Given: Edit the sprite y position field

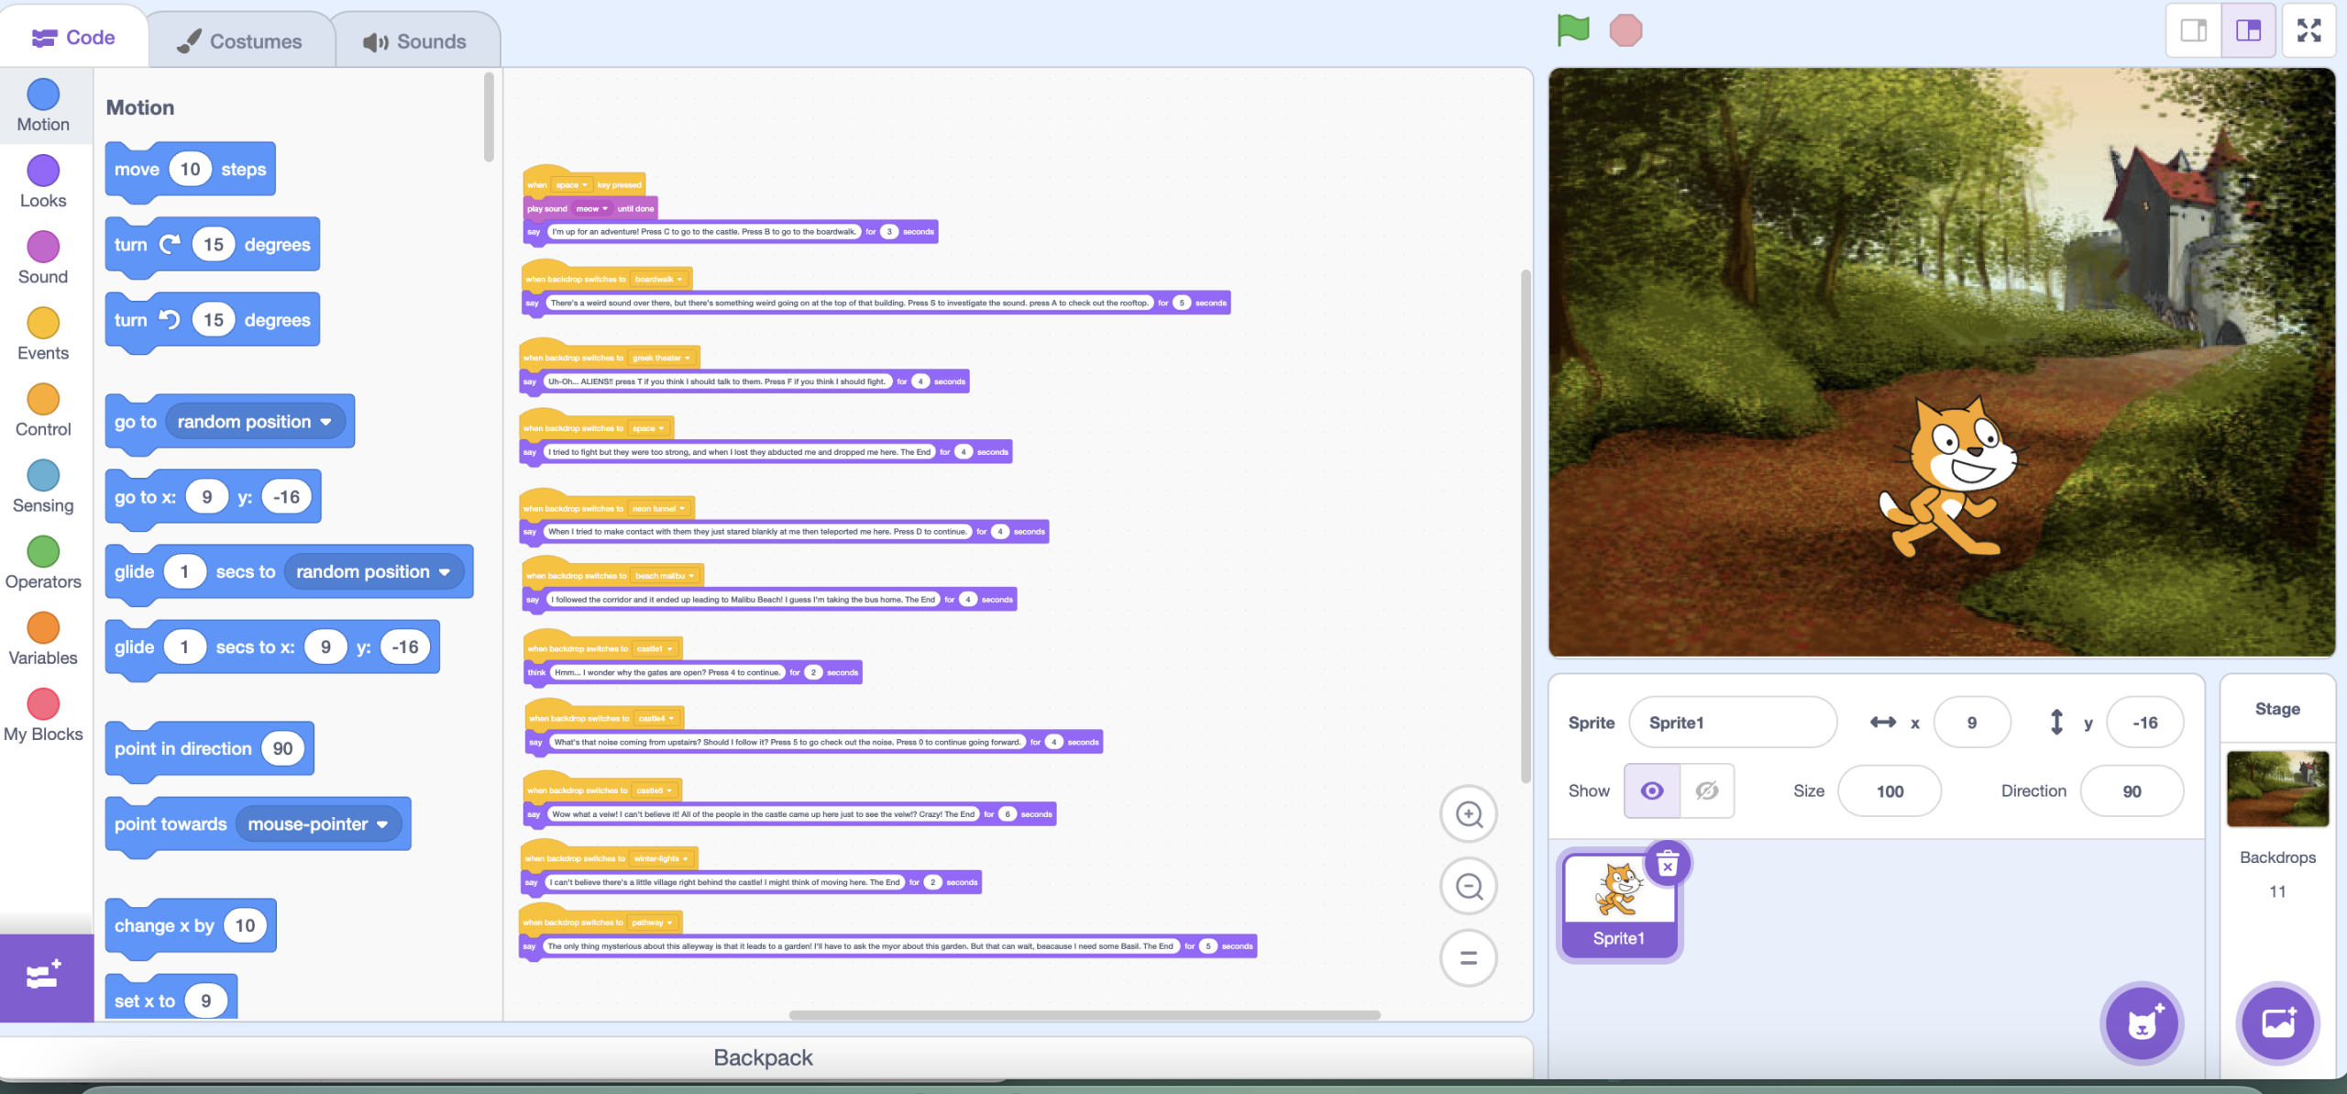Looking at the screenshot, I should (x=2145, y=723).
